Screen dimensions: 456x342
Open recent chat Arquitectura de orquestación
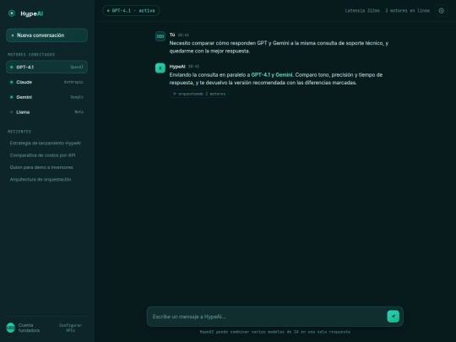pos(41,179)
